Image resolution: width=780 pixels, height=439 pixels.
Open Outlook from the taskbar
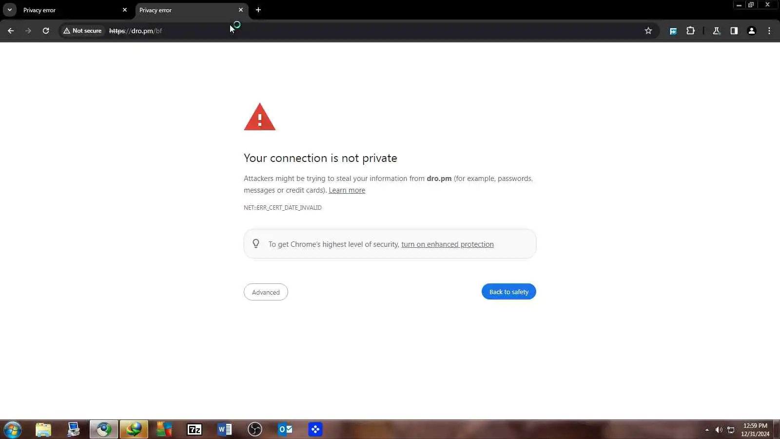point(285,430)
